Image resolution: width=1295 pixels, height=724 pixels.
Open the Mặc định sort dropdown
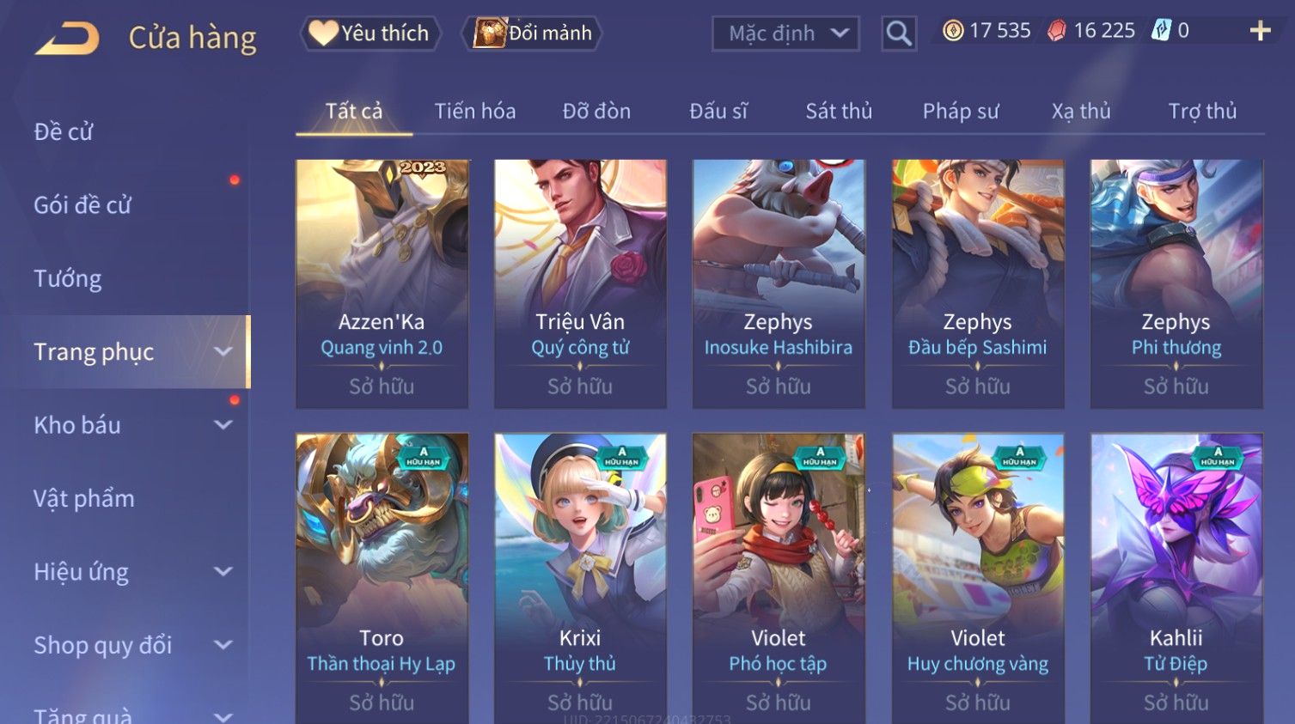[785, 33]
